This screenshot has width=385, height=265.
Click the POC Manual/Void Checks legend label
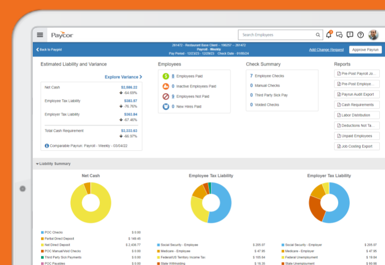click(62, 251)
